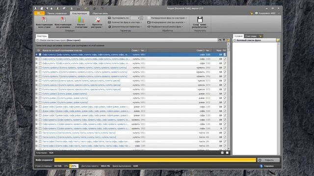
Task: Open the orange application menu button
Action: (x=39, y=13)
